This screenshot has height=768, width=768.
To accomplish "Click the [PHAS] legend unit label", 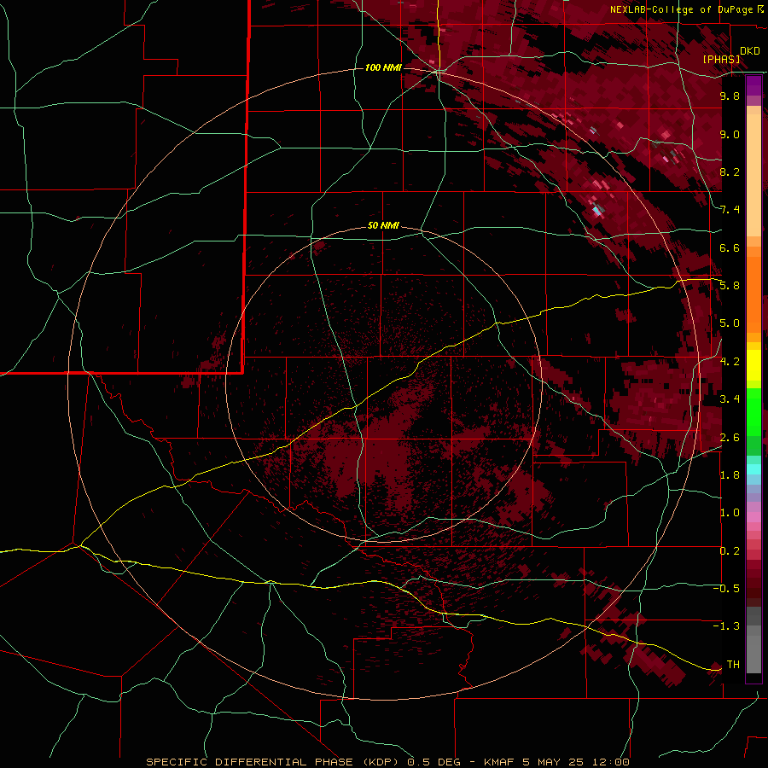I will (721, 59).
